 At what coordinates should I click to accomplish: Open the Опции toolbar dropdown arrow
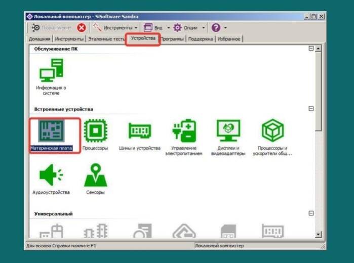[204, 28]
